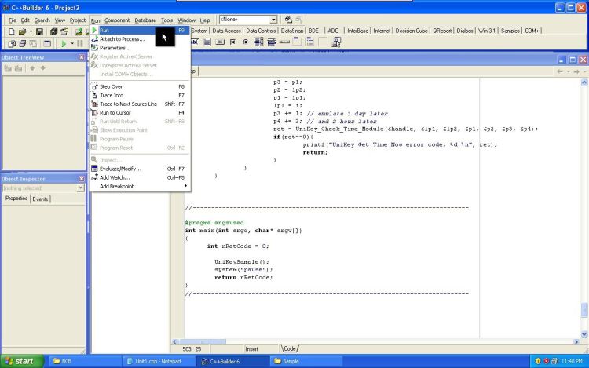The height and width of the screenshot is (368, 589).
Task: Switch to Data Controls palette tab
Action: point(261,31)
